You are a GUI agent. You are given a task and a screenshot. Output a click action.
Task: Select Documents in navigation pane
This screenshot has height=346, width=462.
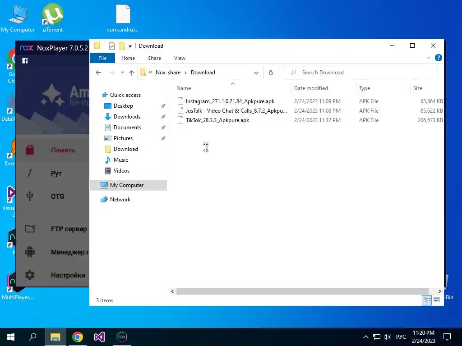coord(127,127)
